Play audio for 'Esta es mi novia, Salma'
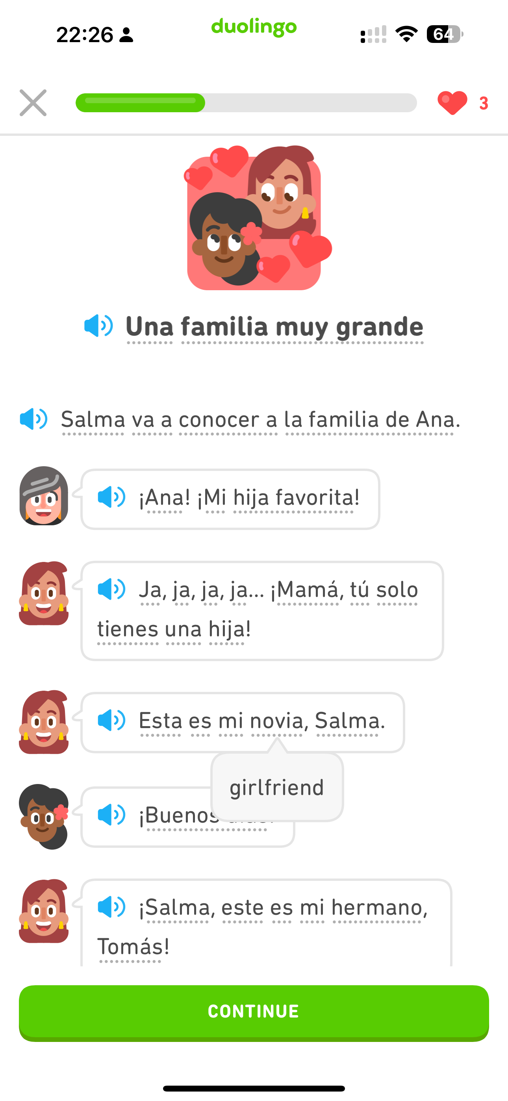The image size is (508, 1101). [x=111, y=721]
